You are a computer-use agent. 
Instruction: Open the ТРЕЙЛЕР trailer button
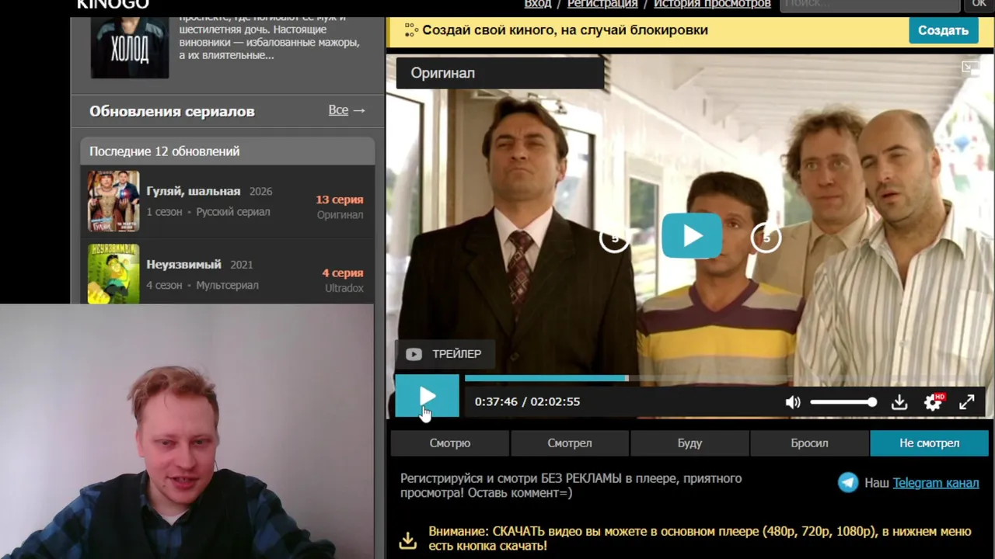[x=443, y=354]
